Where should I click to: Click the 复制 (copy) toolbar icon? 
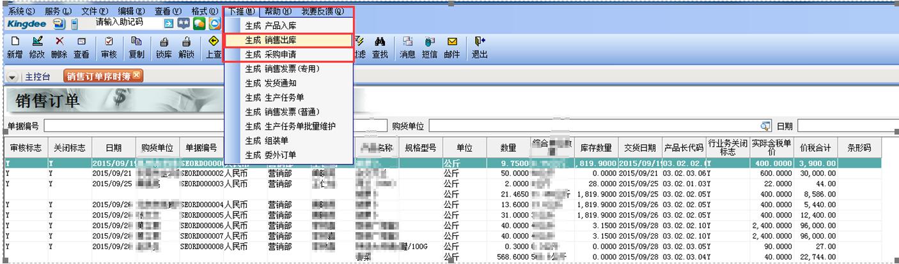[x=136, y=47]
